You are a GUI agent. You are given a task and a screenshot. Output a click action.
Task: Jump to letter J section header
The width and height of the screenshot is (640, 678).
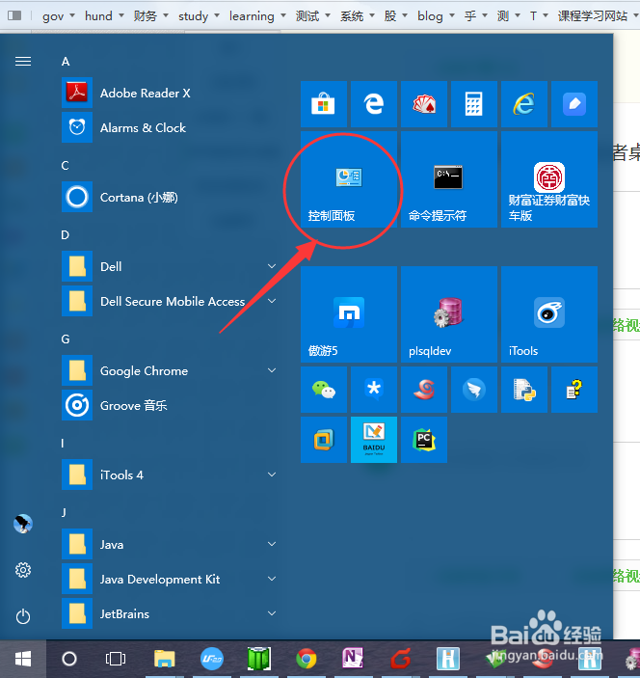coord(64,513)
